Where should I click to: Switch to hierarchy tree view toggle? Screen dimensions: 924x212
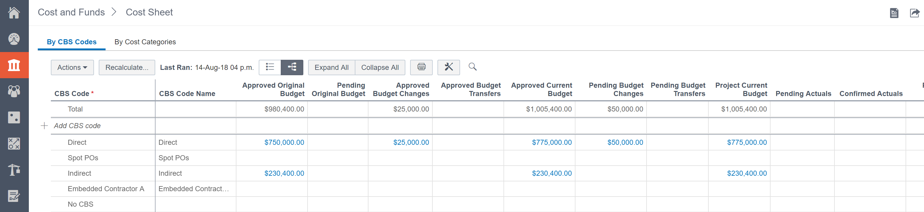(292, 67)
